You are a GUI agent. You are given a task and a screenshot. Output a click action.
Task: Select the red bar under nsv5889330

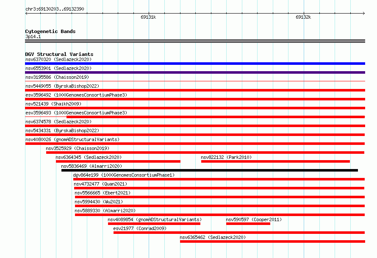tap(220, 215)
